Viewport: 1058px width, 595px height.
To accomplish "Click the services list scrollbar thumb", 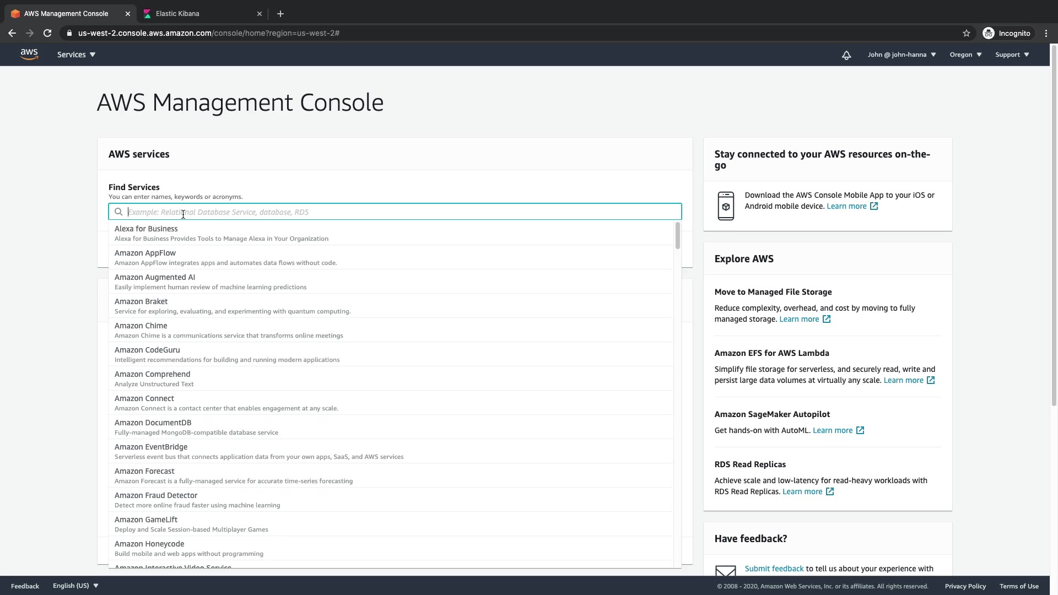I will pyautogui.click(x=677, y=236).
